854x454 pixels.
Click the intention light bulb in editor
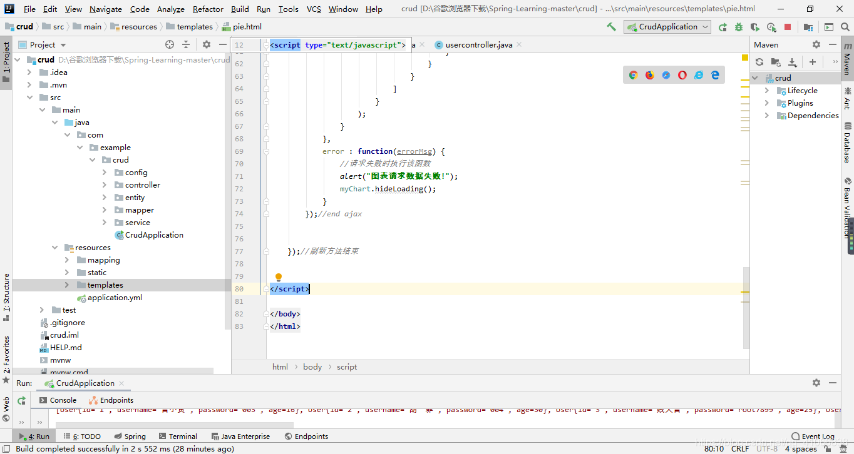[x=279, y=277]
